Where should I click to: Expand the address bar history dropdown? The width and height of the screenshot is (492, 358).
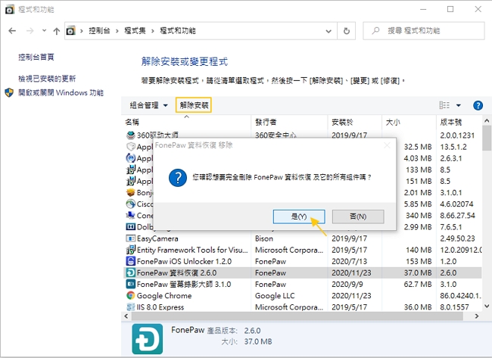(329, 31)
